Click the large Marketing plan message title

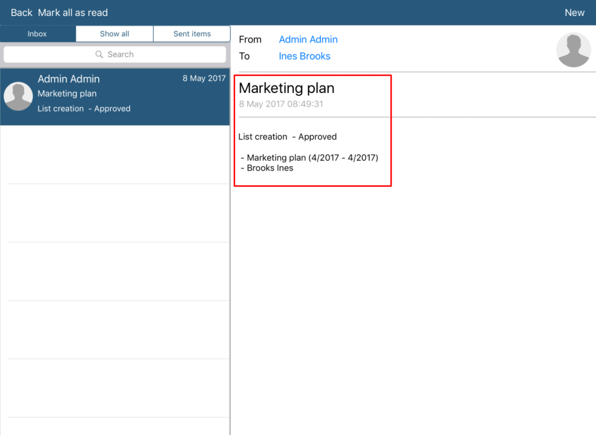click(x=287, y=88)
